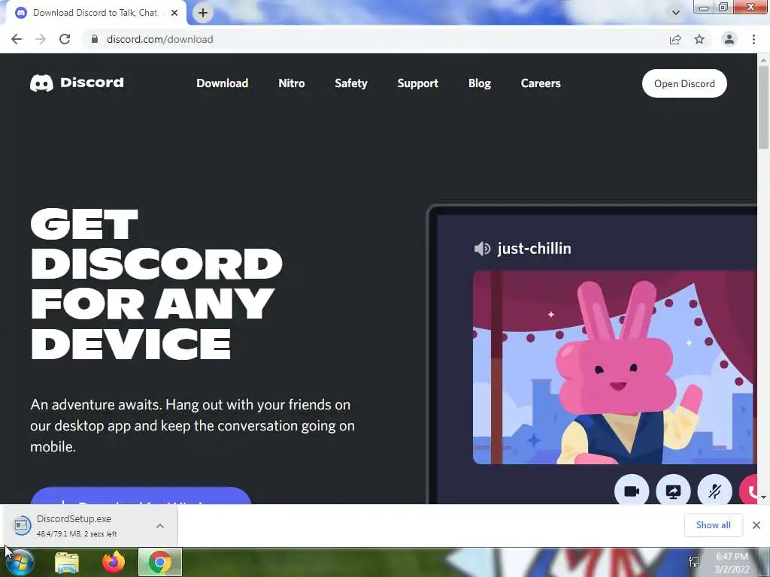Bookmark this page with star icon
770x577 pixels.
(699, 39)
